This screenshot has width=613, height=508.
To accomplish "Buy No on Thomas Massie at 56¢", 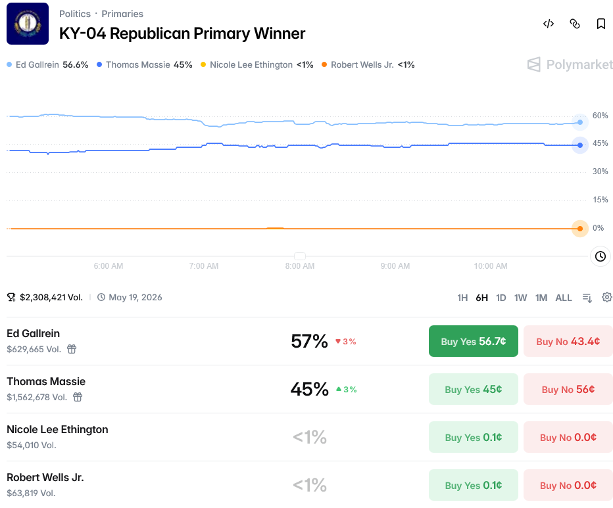I will (x=568, y=389).
